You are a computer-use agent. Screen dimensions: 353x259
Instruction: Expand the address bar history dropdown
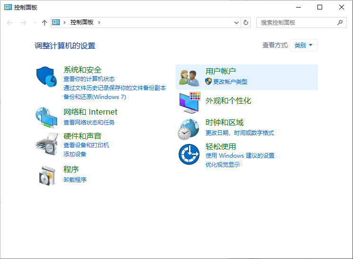tap(236, 23)
